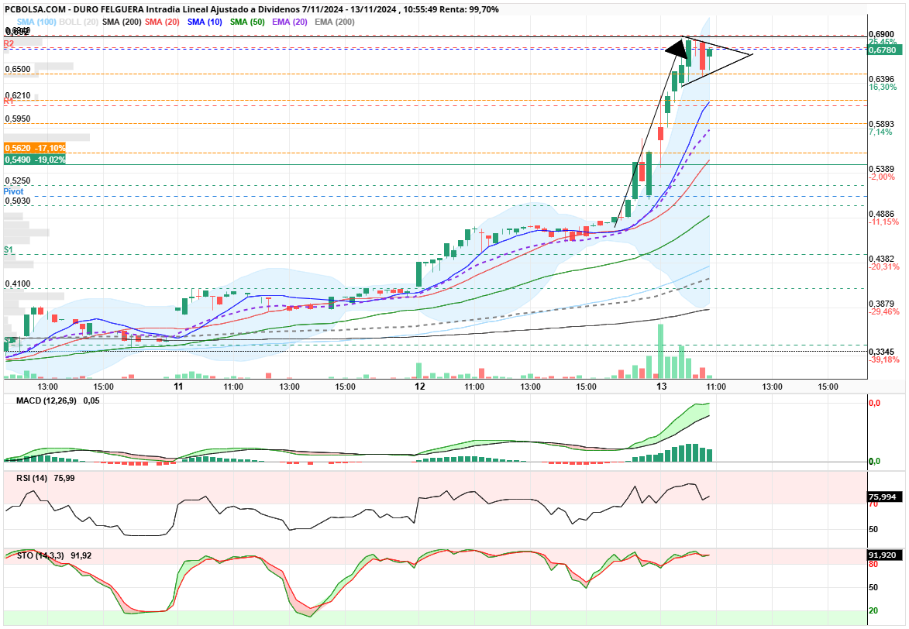This screenshot has width=909, height=629.
Task: Click the 0,6396 price axis value
Action: coord(882,79)
